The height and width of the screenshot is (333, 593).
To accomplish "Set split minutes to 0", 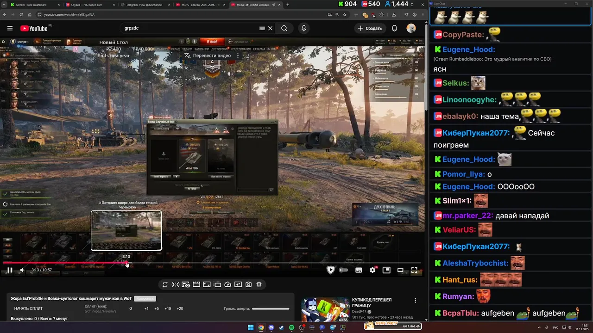I will coord(131,308).
